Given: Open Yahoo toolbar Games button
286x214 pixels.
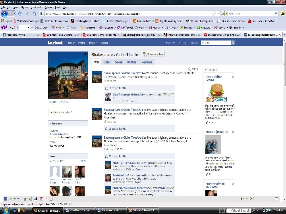Looking at the screenshot, I should pyautogui.click(x=155, y=27).
